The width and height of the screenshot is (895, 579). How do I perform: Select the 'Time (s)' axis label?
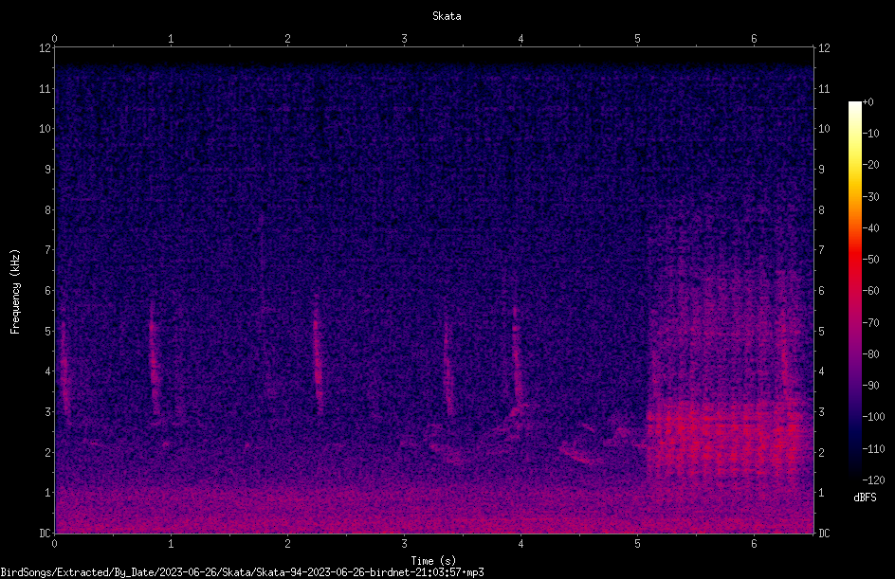click(433, 561)
